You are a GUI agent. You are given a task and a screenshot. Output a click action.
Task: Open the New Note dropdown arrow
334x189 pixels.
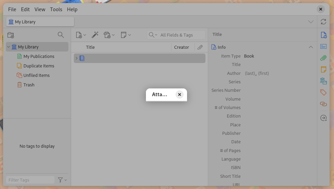[130, 35]
